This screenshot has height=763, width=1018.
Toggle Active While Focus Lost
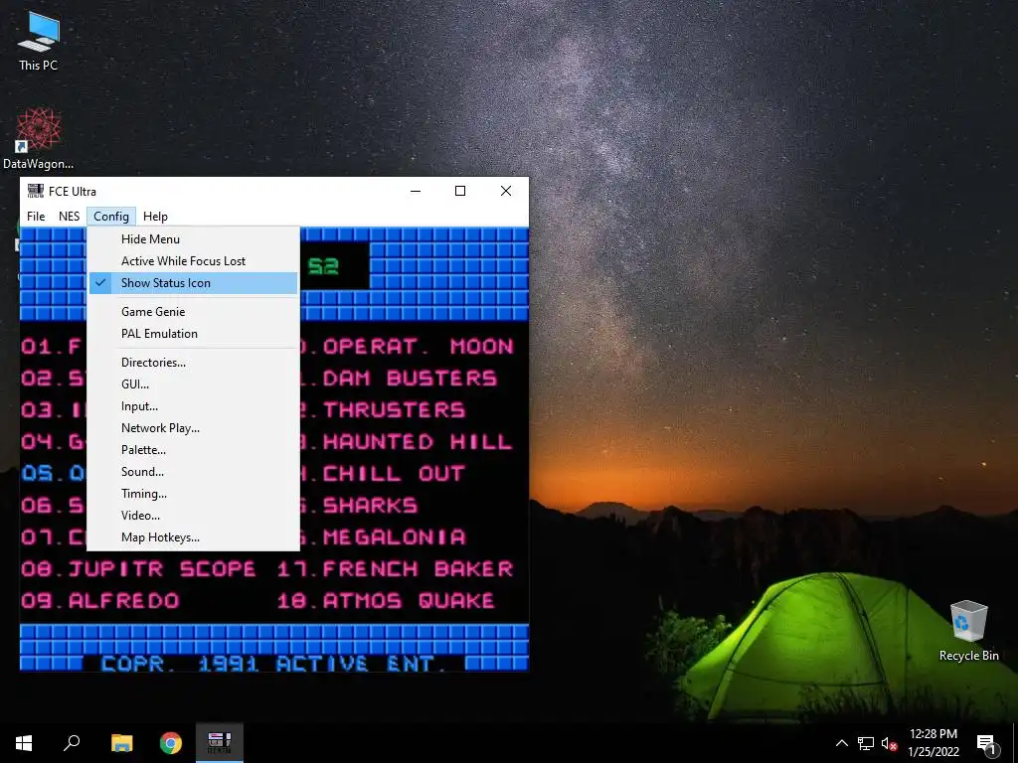point(193,261)
